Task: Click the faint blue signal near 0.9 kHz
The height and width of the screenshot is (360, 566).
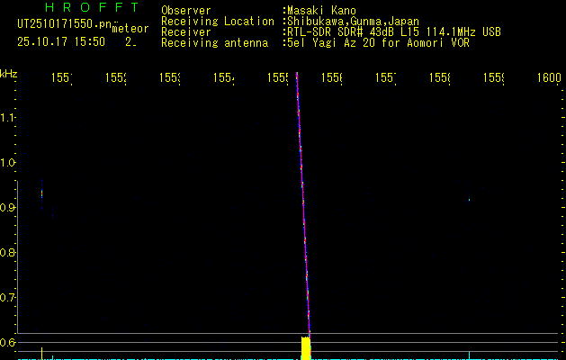Action: coord(41,191)
